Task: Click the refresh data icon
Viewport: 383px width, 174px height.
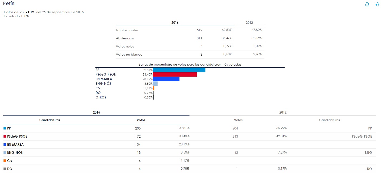Action: coord(377,4)
